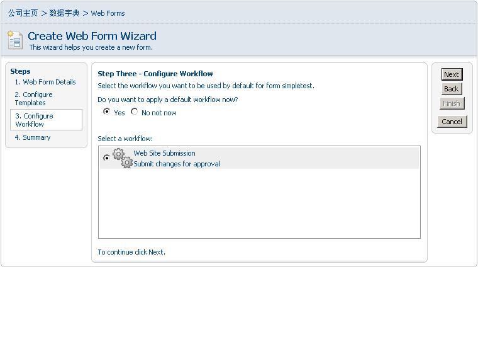The image size is (478, 339).
Task: Click the 'Step Three - Configure Workflow' heading
Action: pos(155,74)
